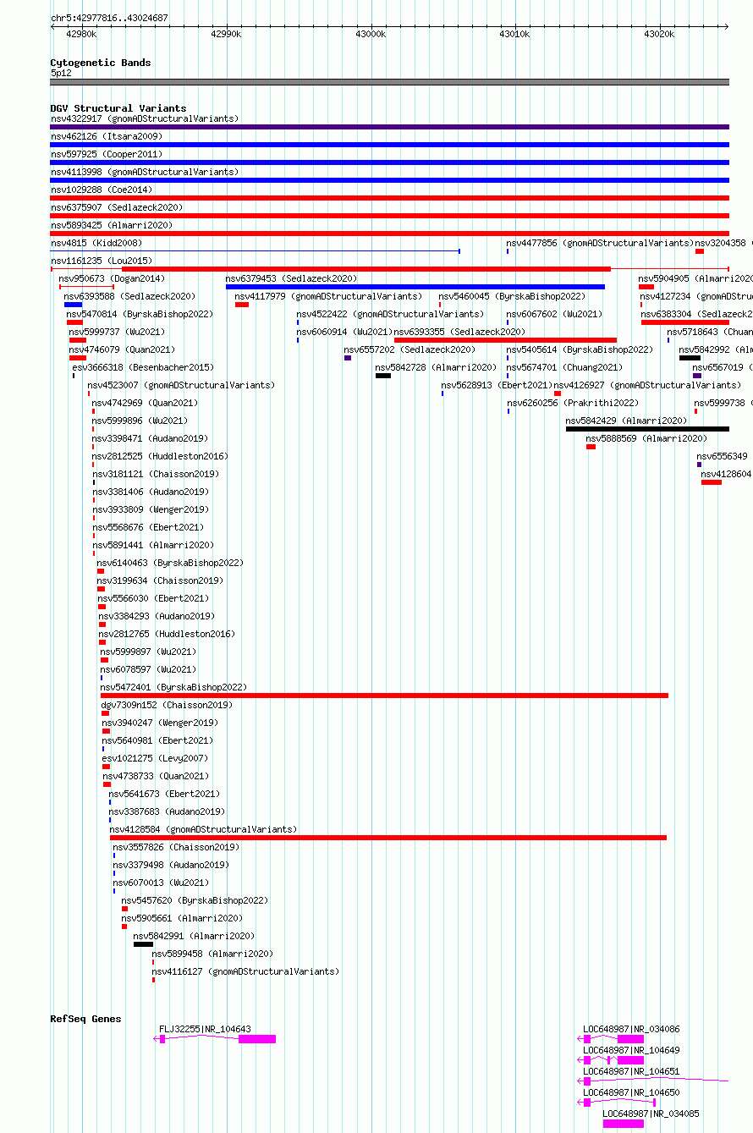Screen dimensions: 753x1133
Task: Click nsv6557202 (Sedlazeck2020) label
Action: (x=409, y=349)
